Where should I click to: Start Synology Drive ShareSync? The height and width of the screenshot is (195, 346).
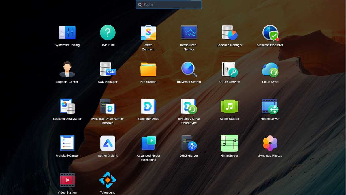coord(189,106)
